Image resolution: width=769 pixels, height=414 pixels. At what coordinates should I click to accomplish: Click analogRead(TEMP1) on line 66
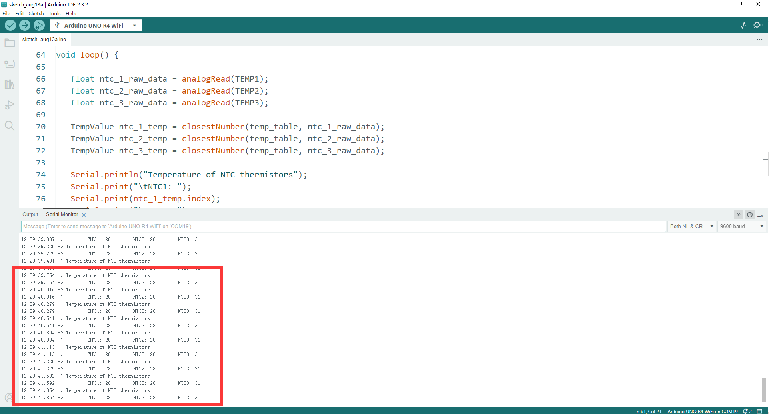pyautogui.click(x=224, y=79)
